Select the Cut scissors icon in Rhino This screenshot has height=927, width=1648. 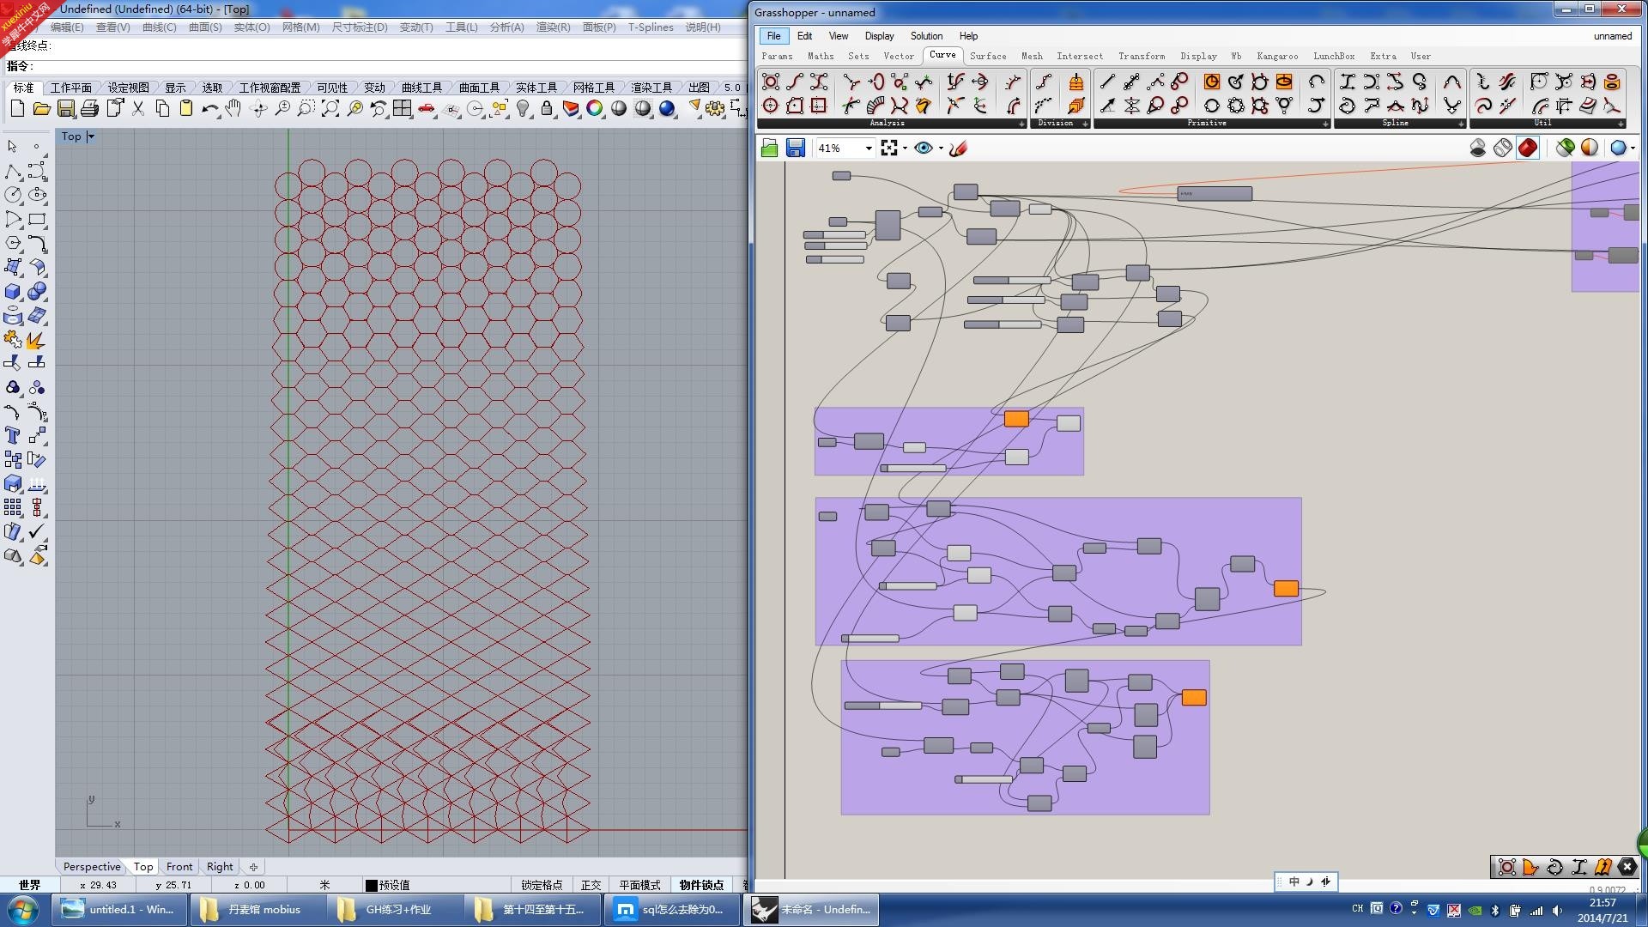pyautogui.click(x=137, y=109)
